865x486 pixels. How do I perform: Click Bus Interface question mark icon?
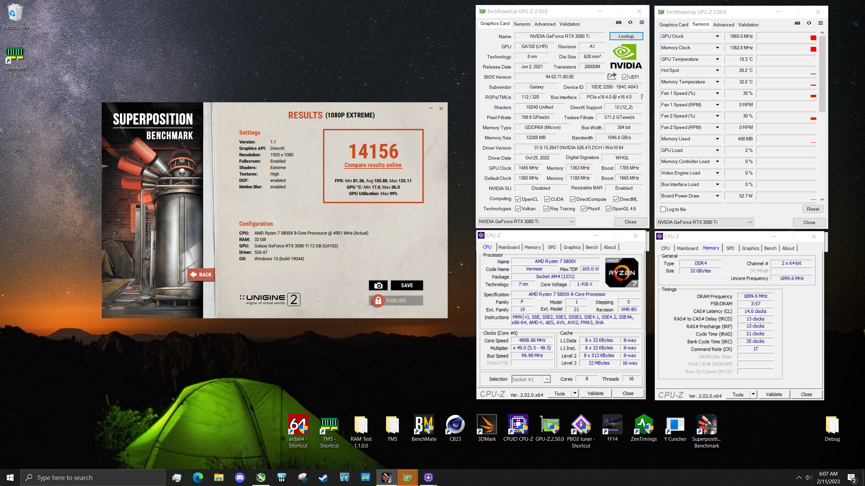coord(641,97)
